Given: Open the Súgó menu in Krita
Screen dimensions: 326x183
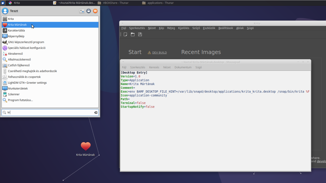Looking at the screenshot, I should [x=250, y=28].
